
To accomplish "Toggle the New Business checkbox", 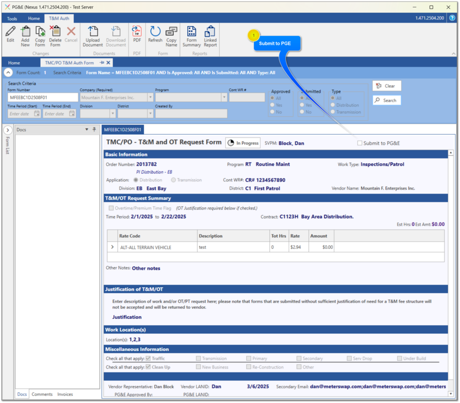I will [198, 367].
